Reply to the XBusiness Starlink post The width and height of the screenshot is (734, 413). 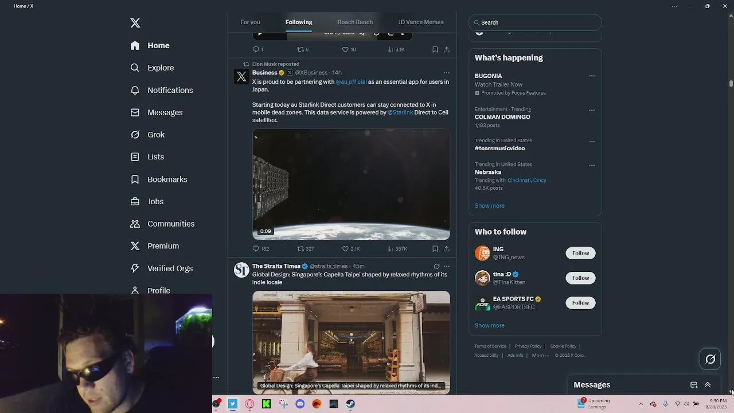tap(260, 248)
